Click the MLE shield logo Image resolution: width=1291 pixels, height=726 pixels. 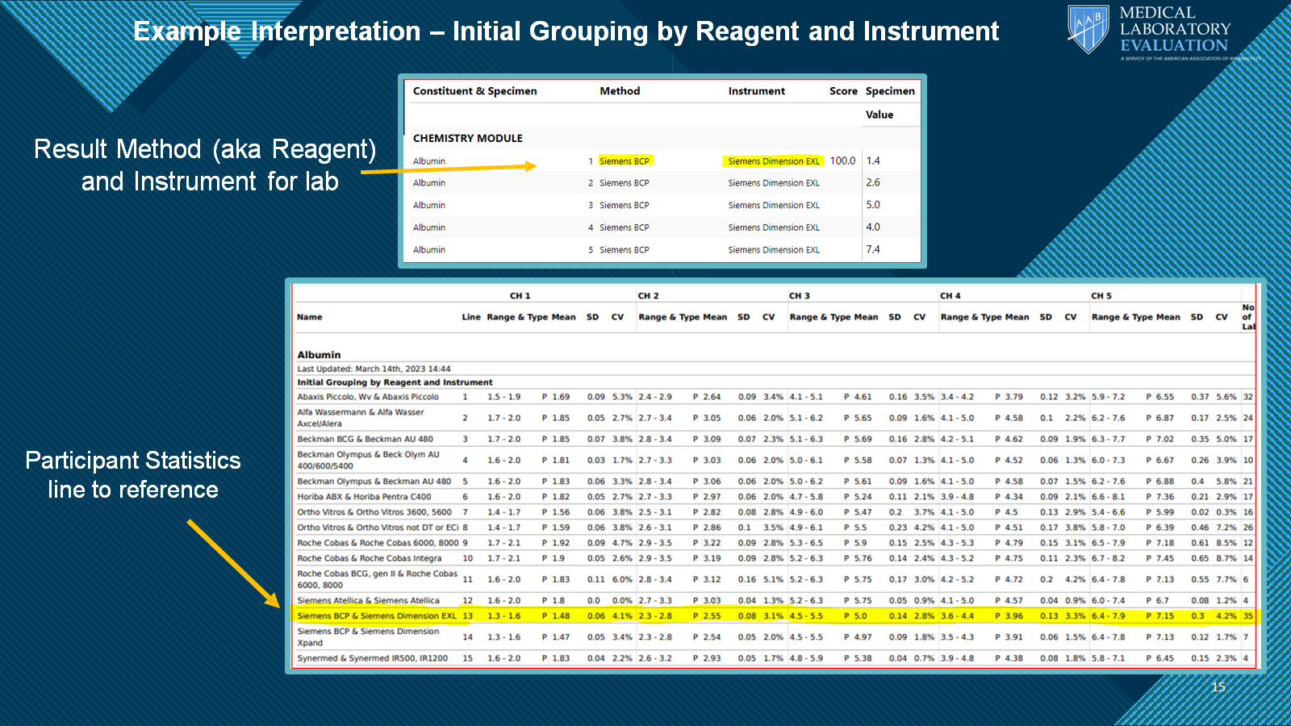pyautogui.click(x=1088, y=29)
